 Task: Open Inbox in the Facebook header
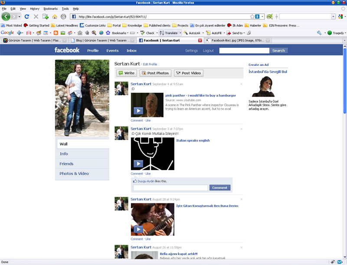tap(131, 51)
